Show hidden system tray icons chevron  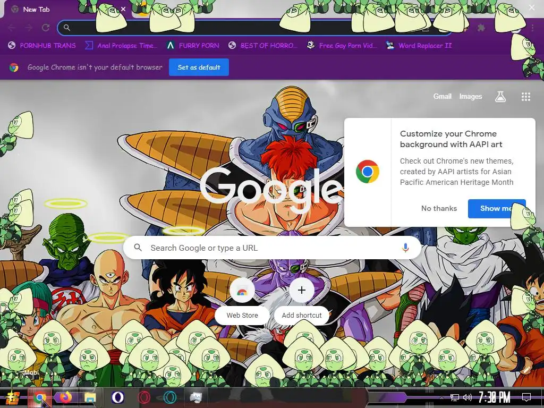[441, 397]
